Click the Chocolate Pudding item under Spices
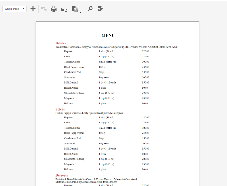This screenshot has height=186, width=227. [x=74, y=159]
